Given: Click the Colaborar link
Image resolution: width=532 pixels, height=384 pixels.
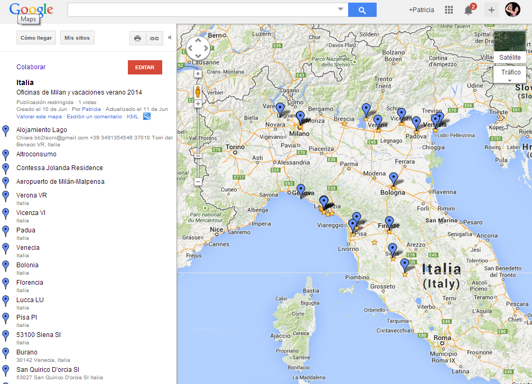Looking at the screenshot, I should (x=31, y=67).
